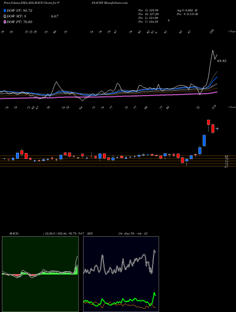Select the 'DOW PT: 76.05' legend text
236x312 pixels.
point(19,22)
